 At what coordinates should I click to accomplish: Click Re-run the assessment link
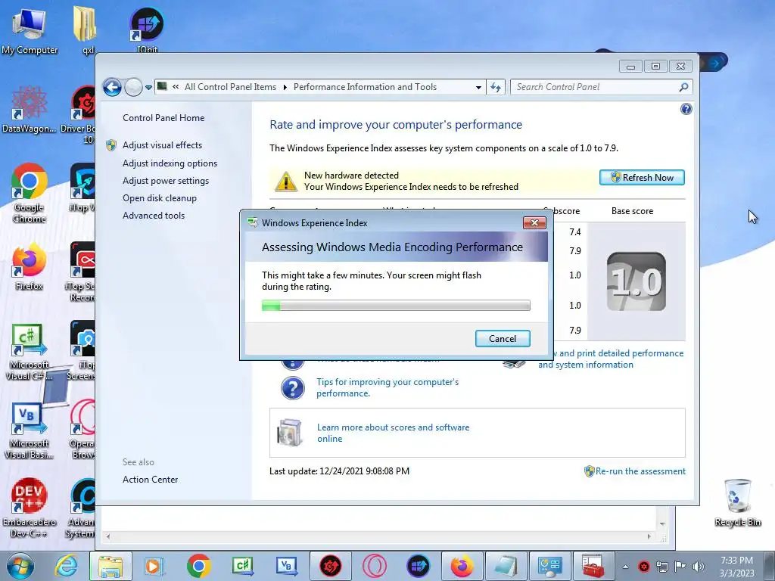pos(640,471)
